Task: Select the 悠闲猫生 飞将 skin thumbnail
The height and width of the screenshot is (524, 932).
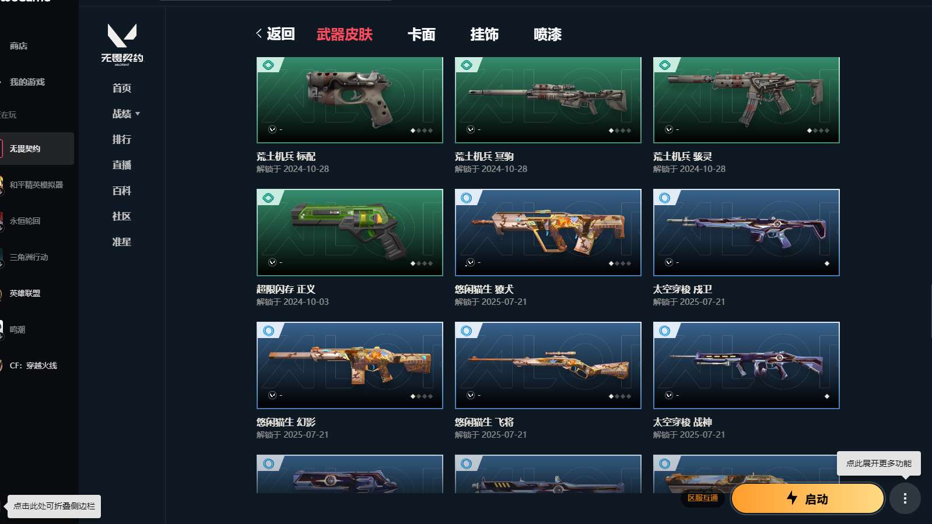Action: pos(548,365)
